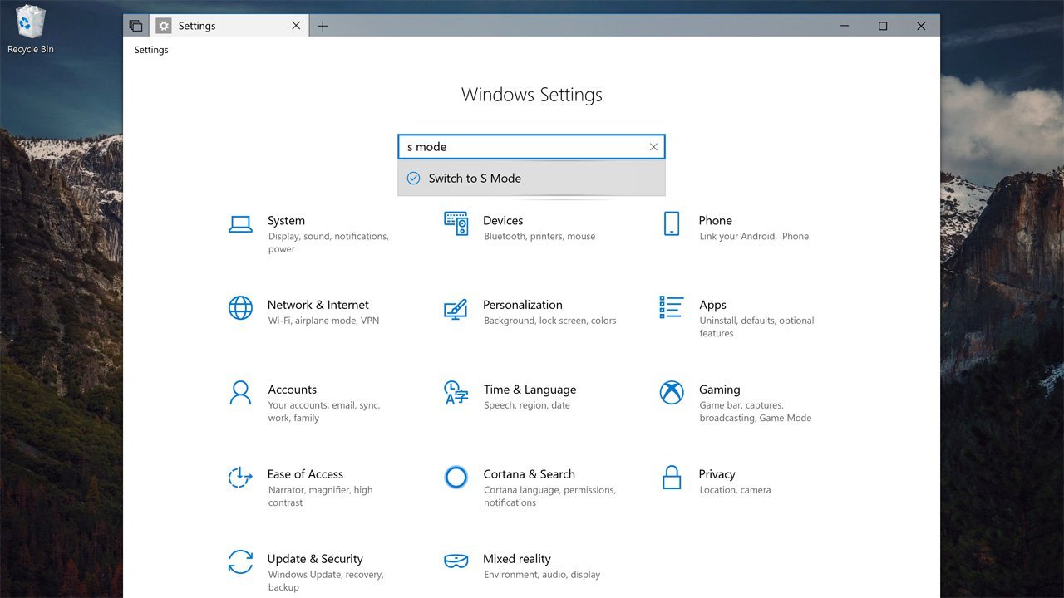Open Cortana & Search title
1064x598 pixels.
(530, 474)
